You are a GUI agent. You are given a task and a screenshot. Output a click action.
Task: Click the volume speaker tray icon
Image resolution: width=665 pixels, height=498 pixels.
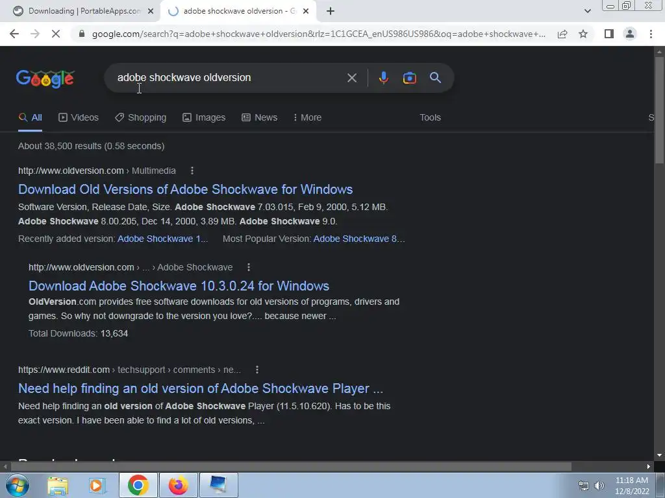click(599, 486)
